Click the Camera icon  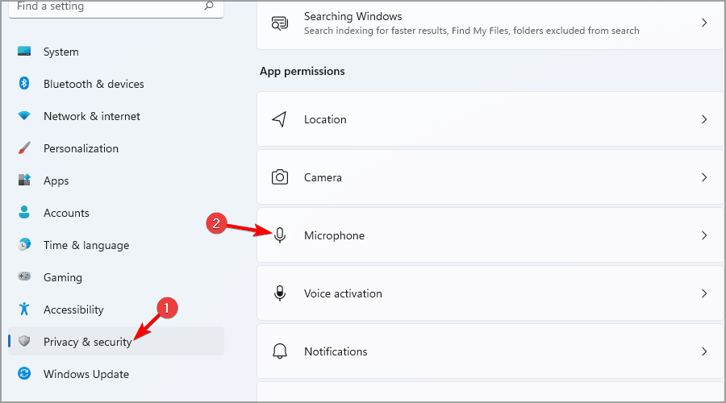280,177
